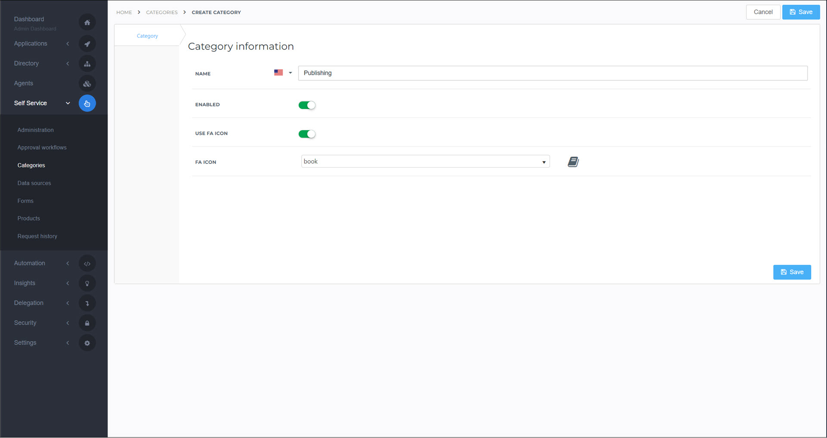The width and height of the screenshot is (827, 438).
Task: Open Approval workflows in sidebar
Action: 42,147
